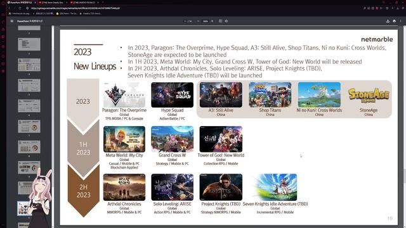Image resolution: width=406 pixels, height=228 pixels.
Task: Click the Hype Squad game image
Action: (172, 94)
